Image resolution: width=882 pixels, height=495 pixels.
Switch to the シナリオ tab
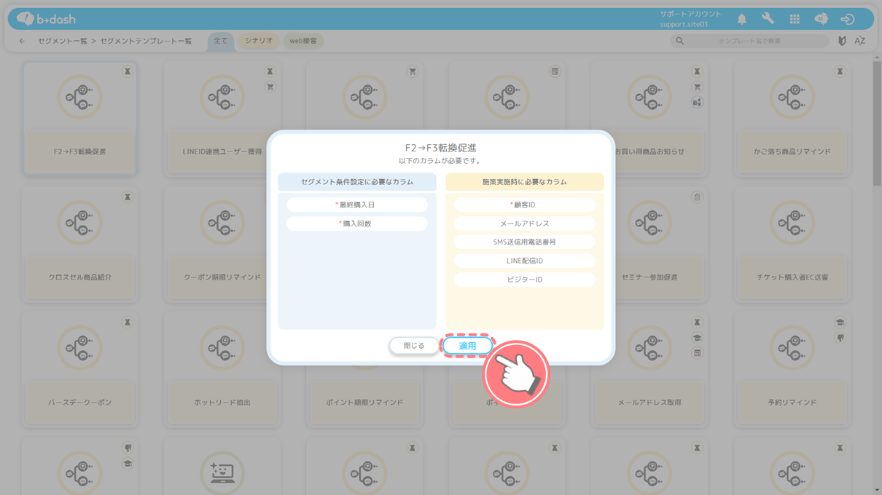point(259,41)
